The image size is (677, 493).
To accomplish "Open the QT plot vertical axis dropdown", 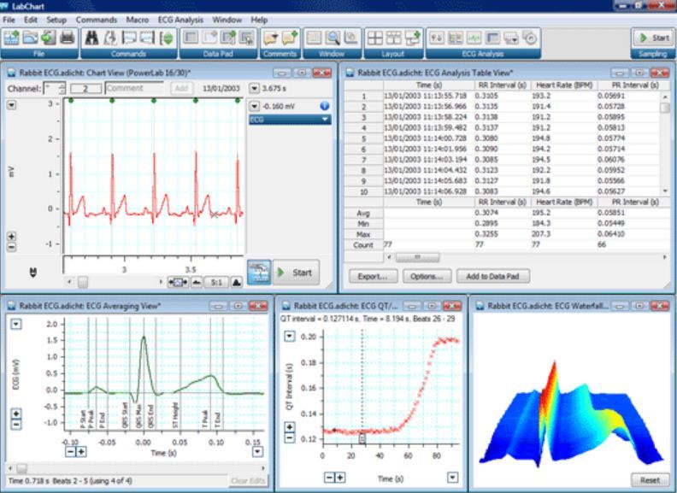I will click(290, 337).
